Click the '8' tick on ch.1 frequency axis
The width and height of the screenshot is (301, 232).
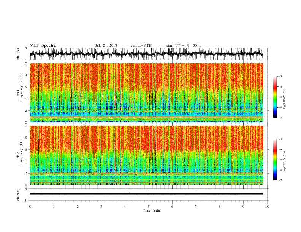coord(27,75)
